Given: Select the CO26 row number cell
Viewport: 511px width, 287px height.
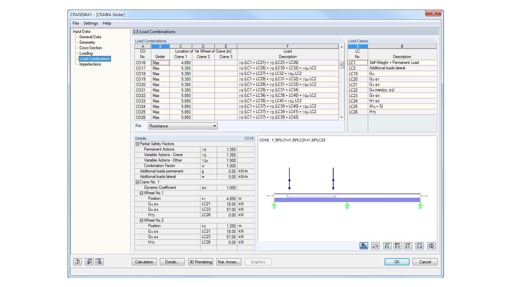Looking at the screenshot, I should (x=143, y=118).
